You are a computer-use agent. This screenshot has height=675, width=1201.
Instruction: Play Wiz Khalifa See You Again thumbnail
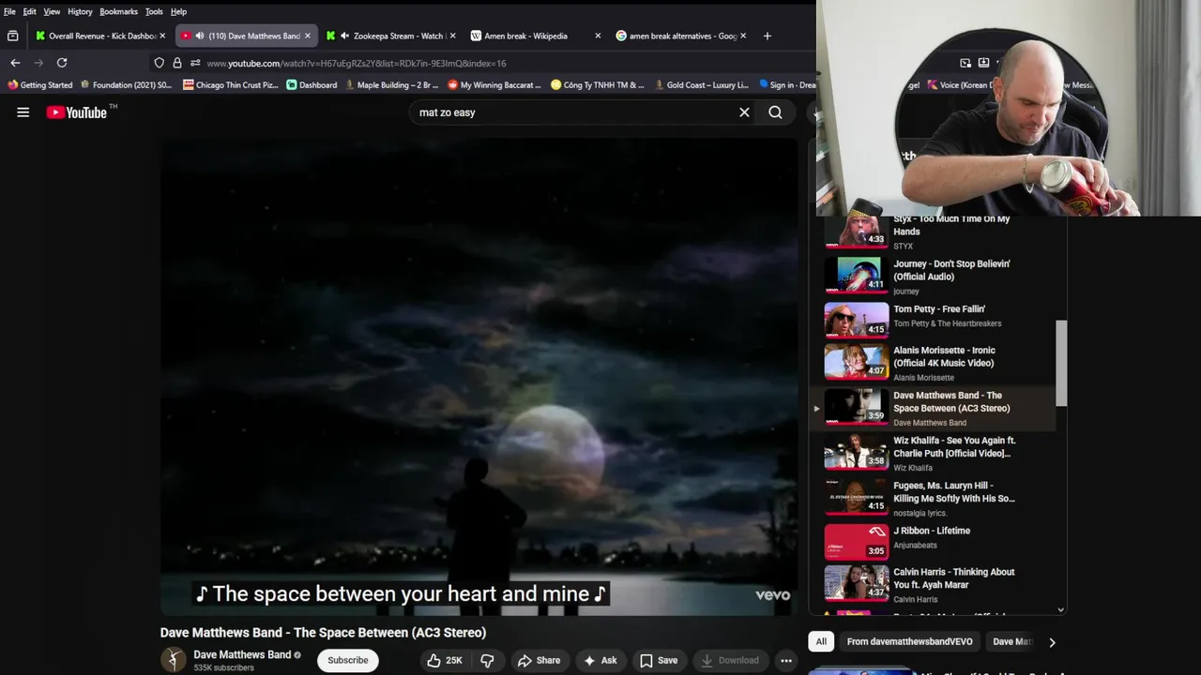point(856,451)
